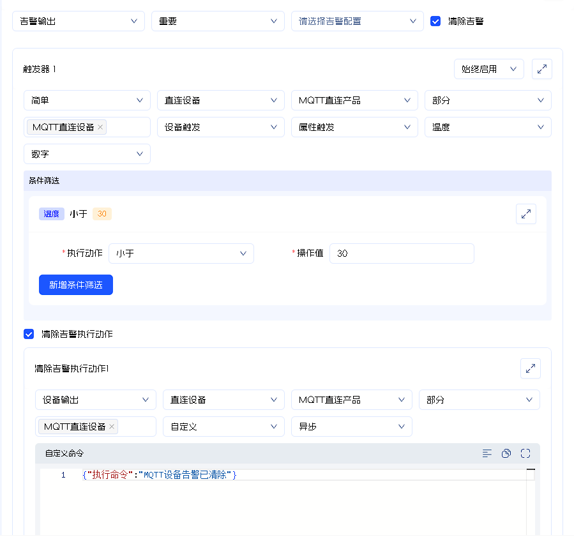Open the 属性触发 trigger type dropdown
This screenshot has height=537, width=574.
(354, 127)
